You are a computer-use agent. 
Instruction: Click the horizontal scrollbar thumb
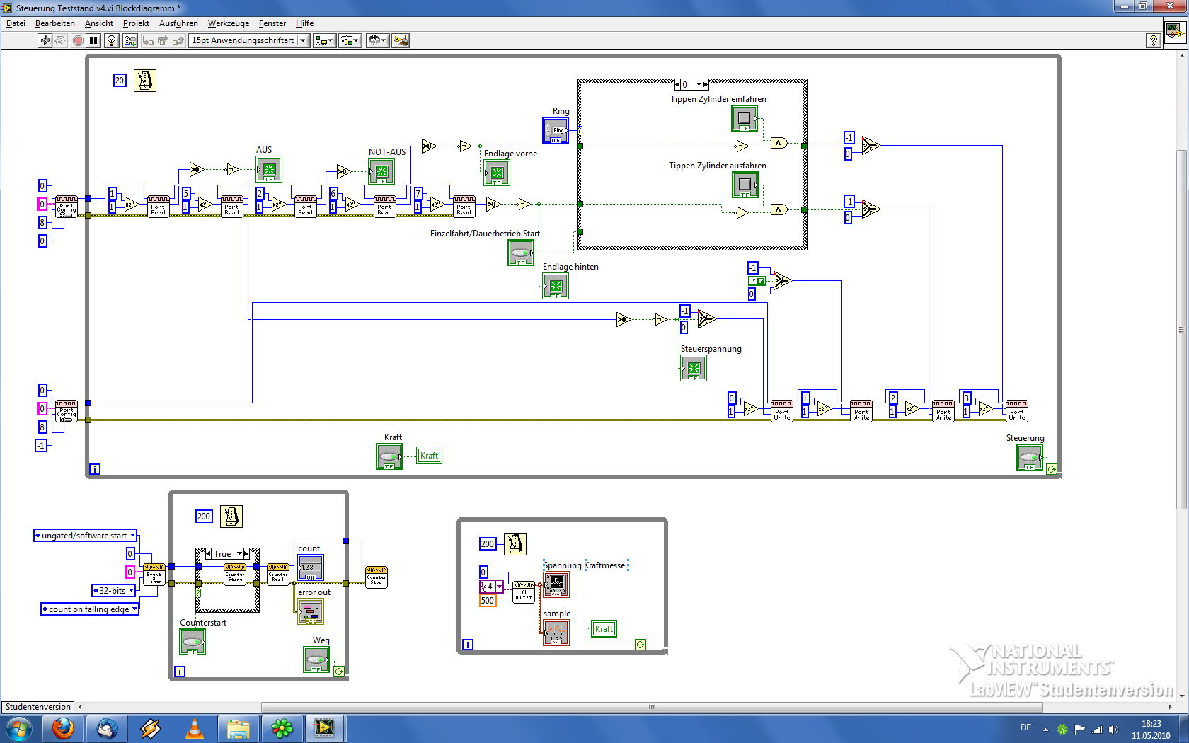tap(651, 707)
